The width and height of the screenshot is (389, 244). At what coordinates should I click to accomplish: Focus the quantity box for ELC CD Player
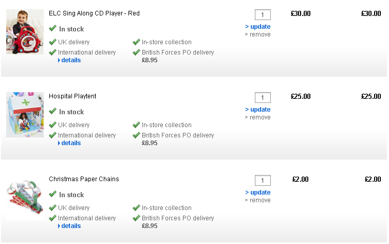[263, 15]
